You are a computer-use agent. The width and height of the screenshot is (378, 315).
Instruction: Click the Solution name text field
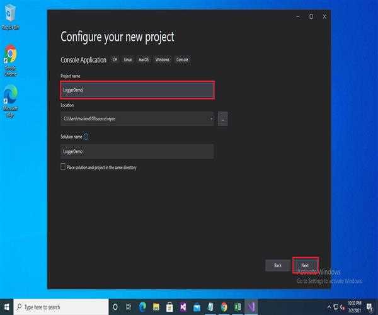tap(137, 151)
